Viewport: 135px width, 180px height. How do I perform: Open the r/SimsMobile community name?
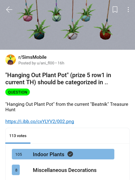(x=32, y=57)
